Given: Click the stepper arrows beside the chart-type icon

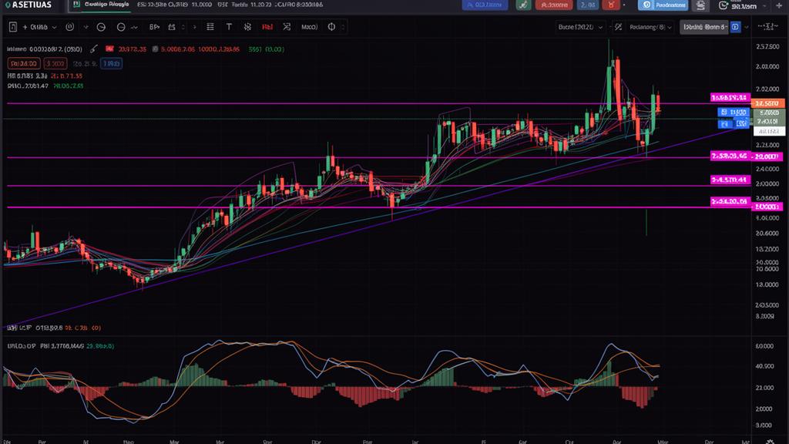Looking at the screenshot, I should click(x=183, y=27).
